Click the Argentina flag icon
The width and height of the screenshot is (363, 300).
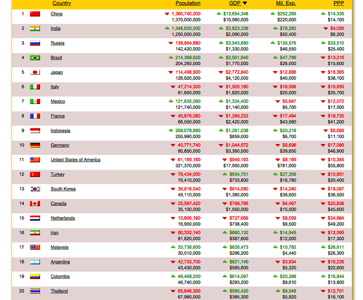click(35, 262)
